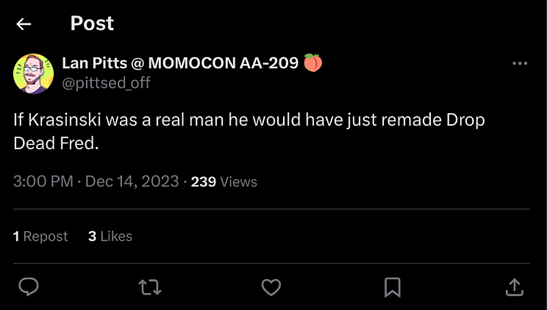The height and width of the screenshot is (310, 547).
Task: Click the Dec 14, 2023 date
Action: [132, 182]
